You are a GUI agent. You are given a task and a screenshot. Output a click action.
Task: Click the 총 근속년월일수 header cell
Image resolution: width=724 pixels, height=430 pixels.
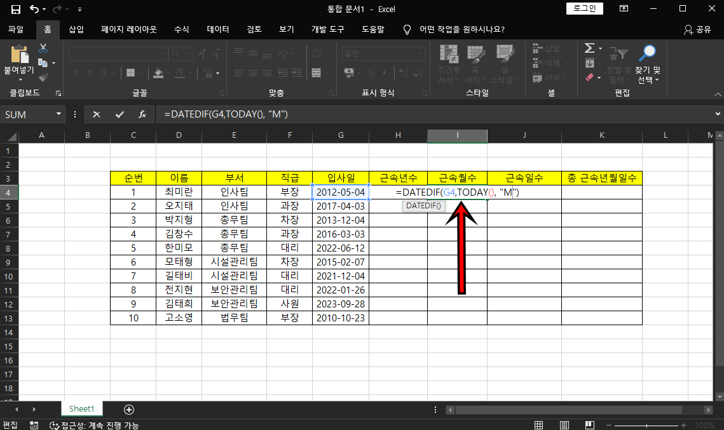pyautogui.click(x=602, y=178)
